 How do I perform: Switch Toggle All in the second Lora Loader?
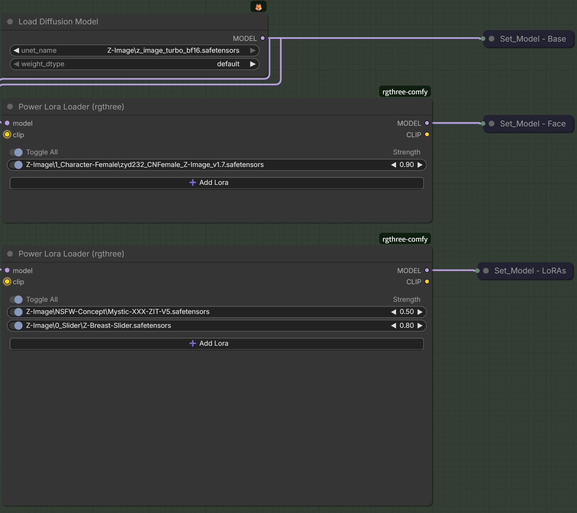coord(16,299)
